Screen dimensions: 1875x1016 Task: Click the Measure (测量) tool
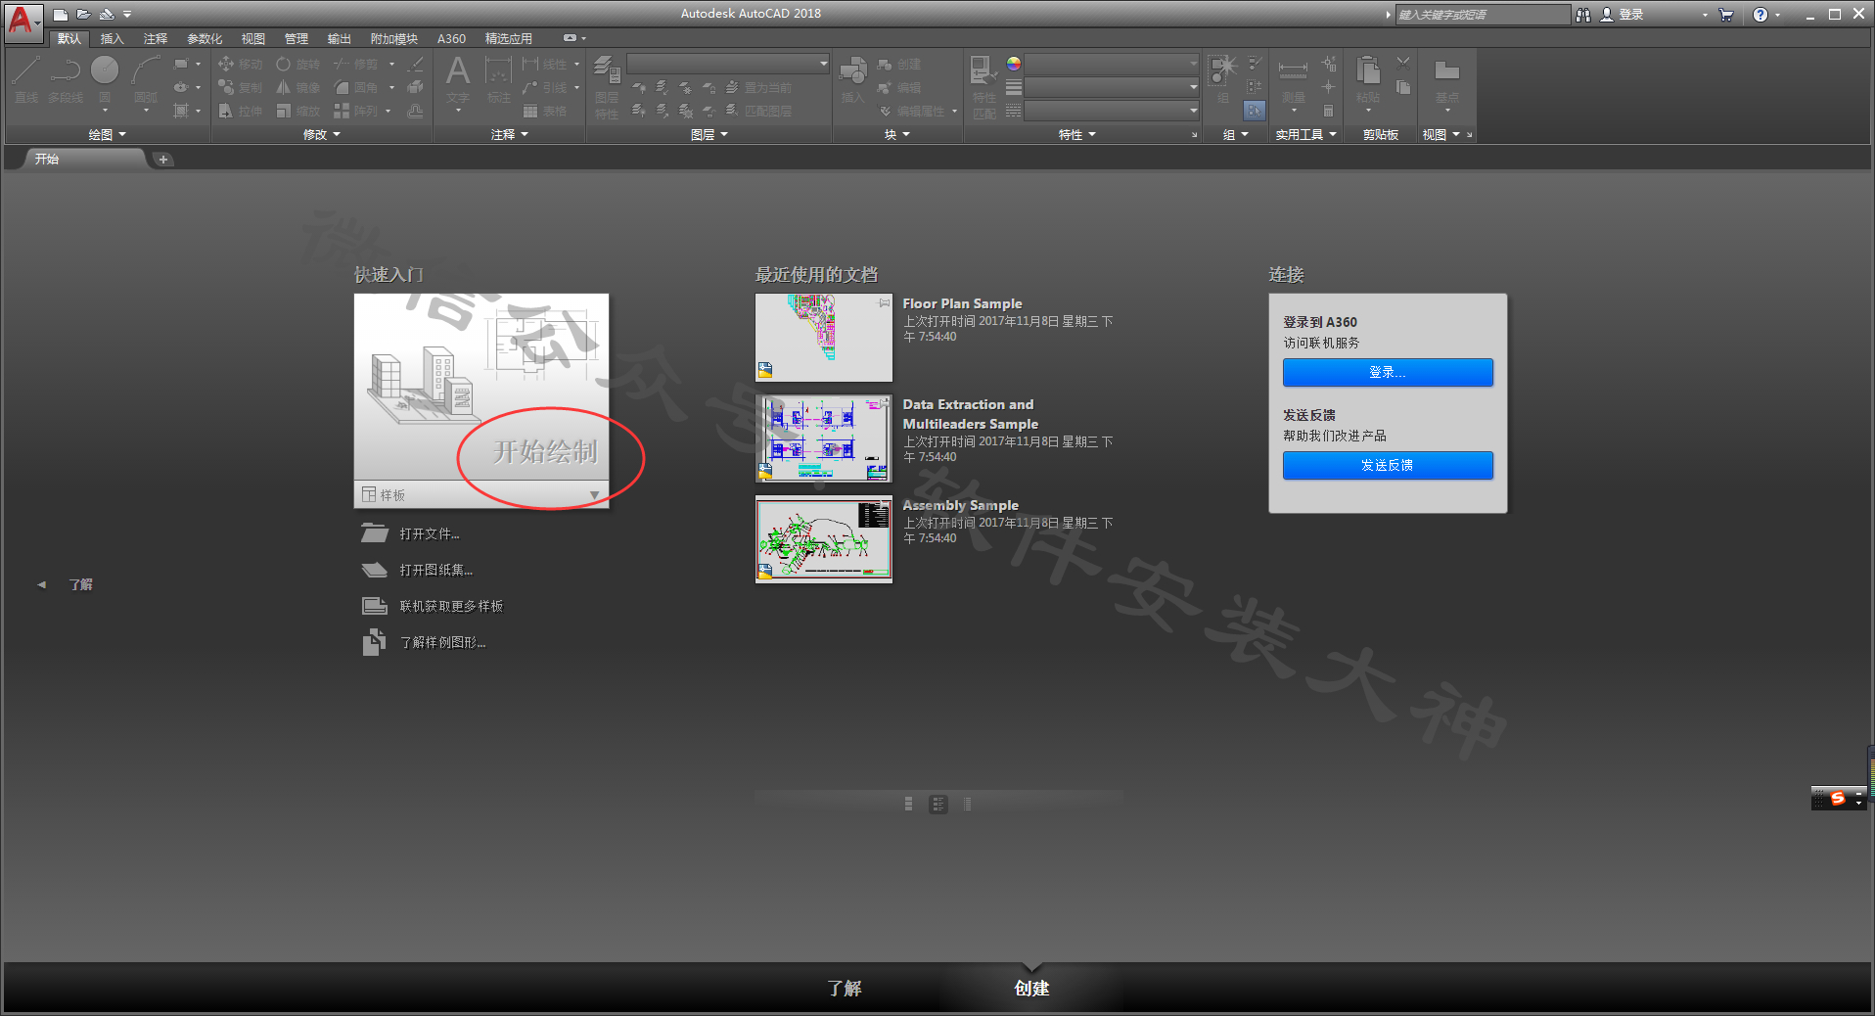coord(1293,79)
